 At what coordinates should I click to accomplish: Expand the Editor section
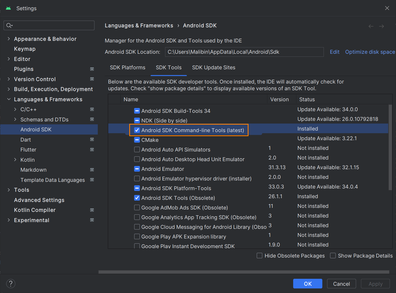pos(9,59)
